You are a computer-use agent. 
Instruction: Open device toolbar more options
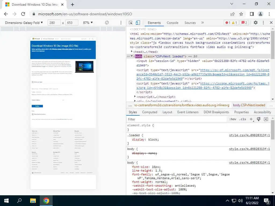(121, 23)
